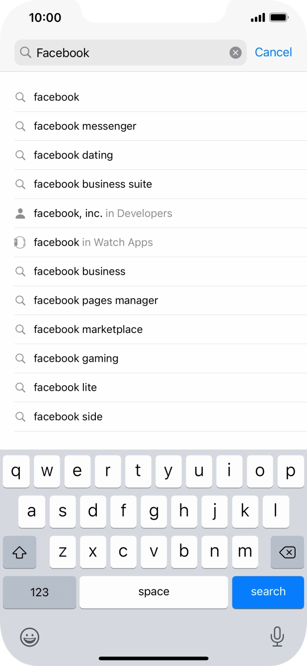The height and width of the screenshot is (666, 307).
Task: Tap the Cancel button
Action: pos(273,52)
